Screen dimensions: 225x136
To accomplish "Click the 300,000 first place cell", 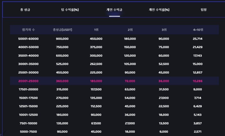I will pos(96,55).
